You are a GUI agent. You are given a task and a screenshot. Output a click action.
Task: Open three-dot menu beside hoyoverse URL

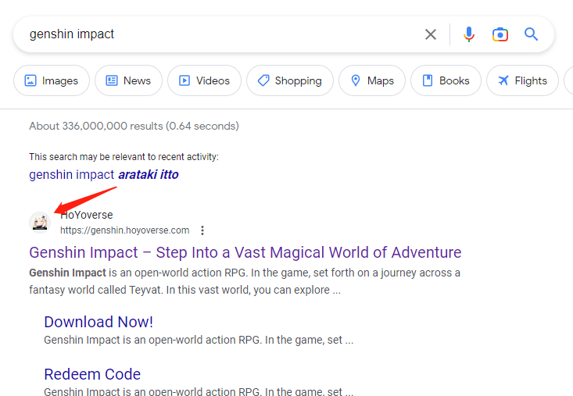click(202, 230)
